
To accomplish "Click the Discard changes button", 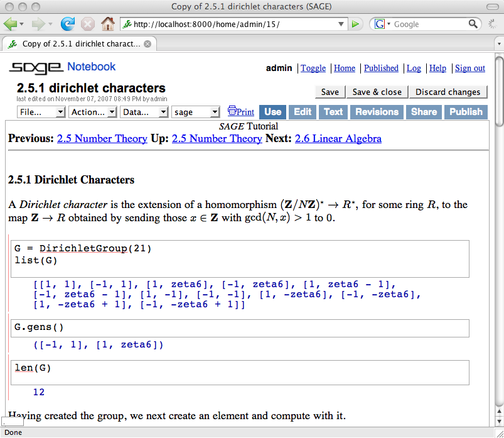I will coord(448,92).
